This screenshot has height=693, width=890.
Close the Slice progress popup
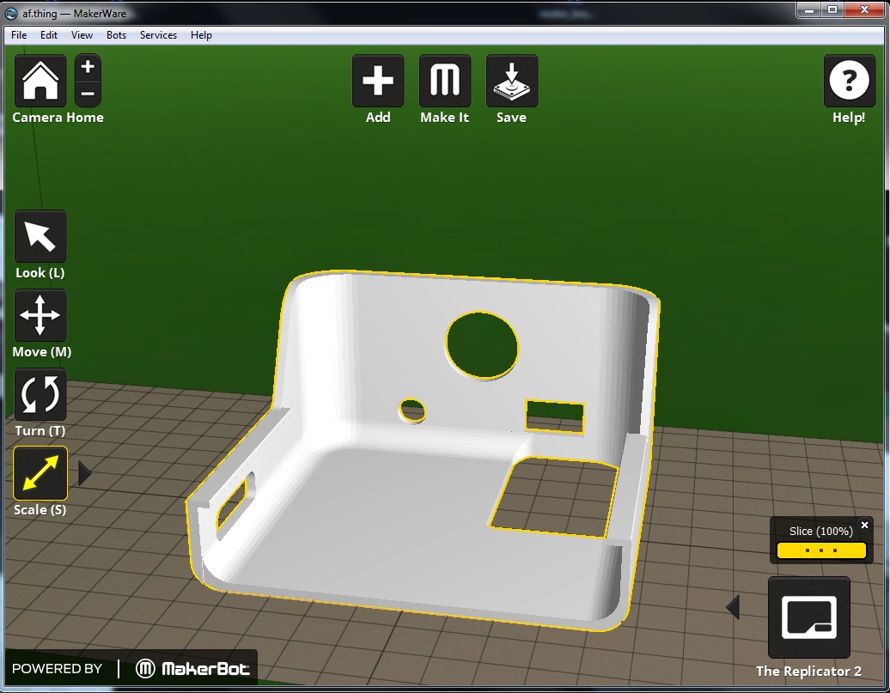(x=864, y=525)
